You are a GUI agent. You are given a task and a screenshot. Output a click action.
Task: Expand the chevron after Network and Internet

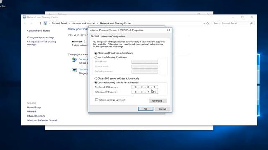coord(98,23)
